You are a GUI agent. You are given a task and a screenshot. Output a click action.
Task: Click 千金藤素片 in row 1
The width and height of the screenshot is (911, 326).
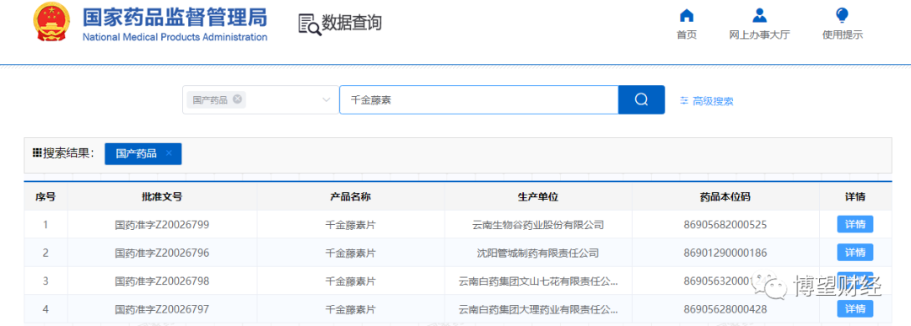351,224
